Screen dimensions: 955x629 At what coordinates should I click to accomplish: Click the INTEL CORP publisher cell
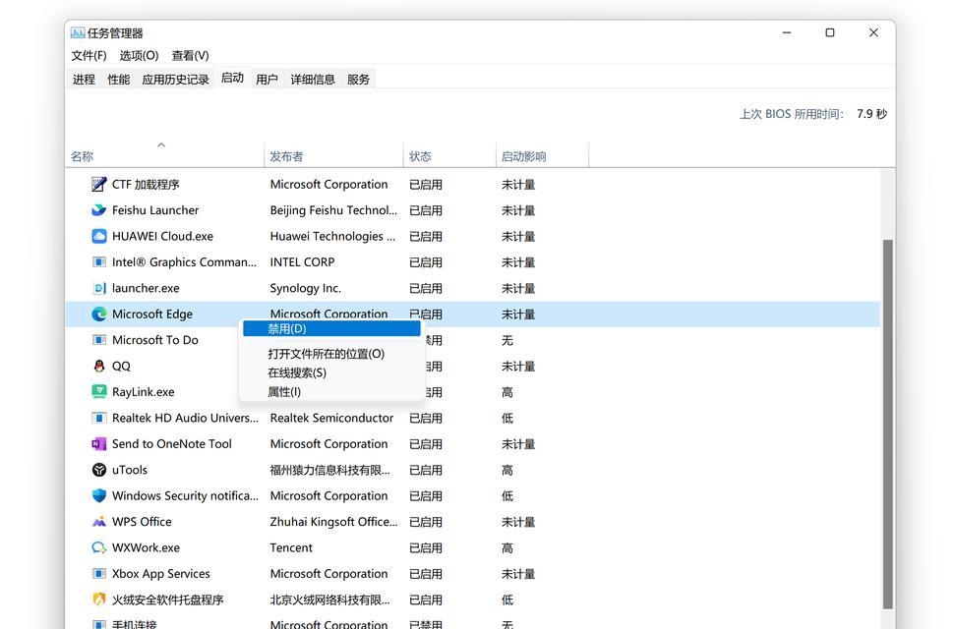pos(302,261)
